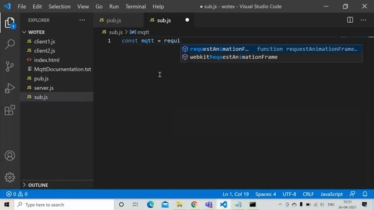Open client1.js in the explorer
Image resolution: width=374 pixels, height=210 pixels.
(x=57, y=41)
